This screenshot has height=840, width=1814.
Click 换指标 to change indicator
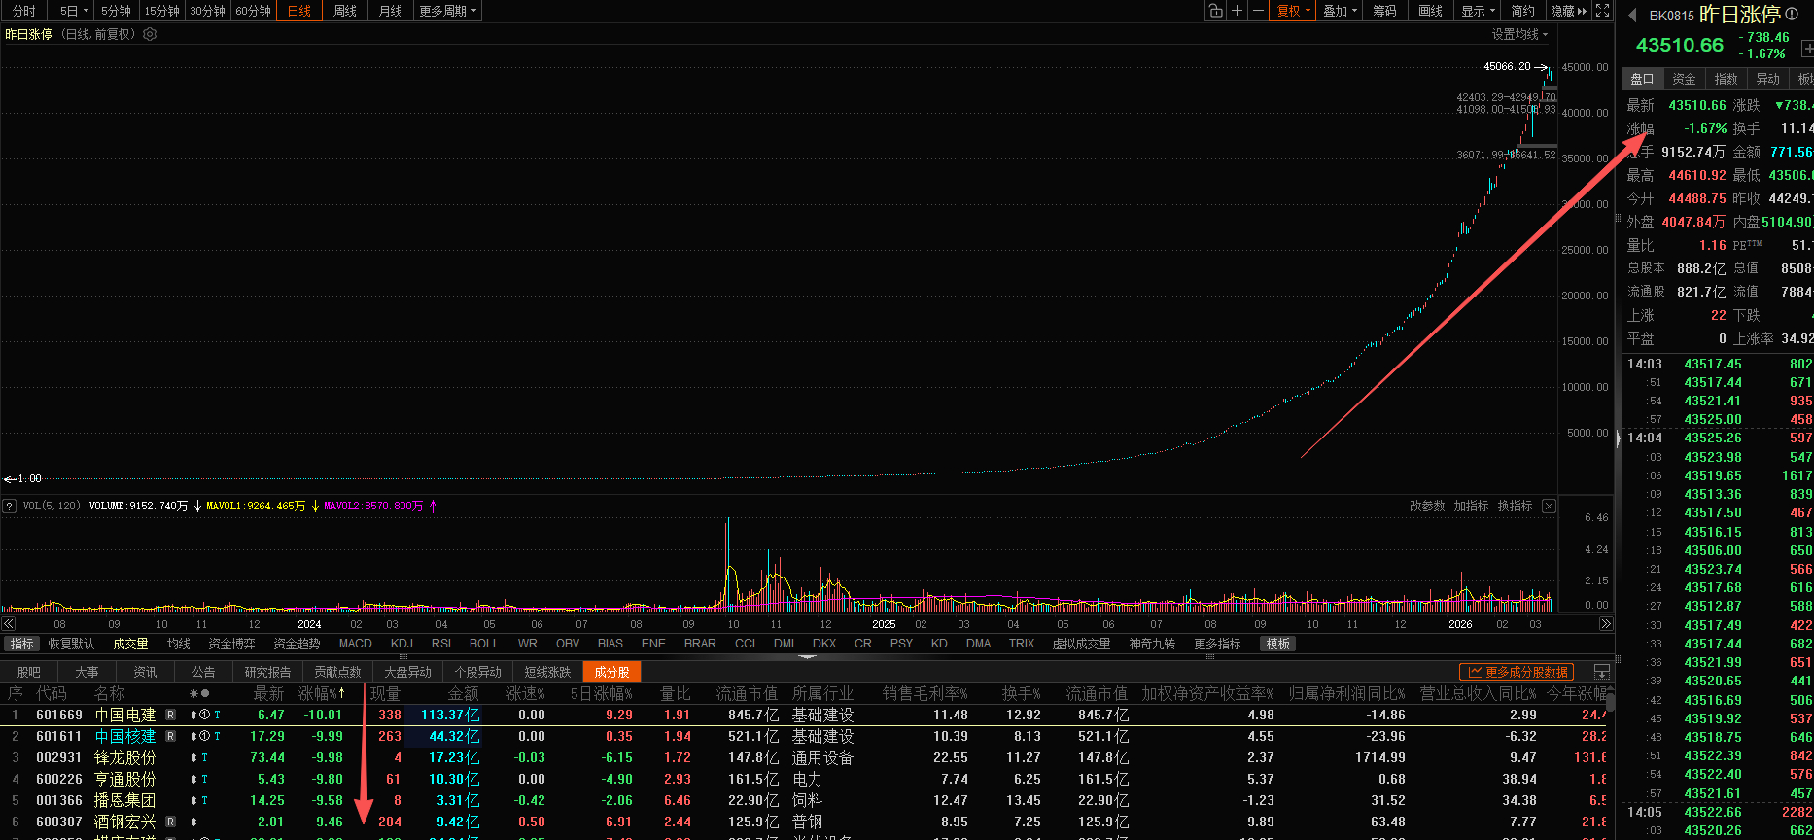click(1515, 506)
